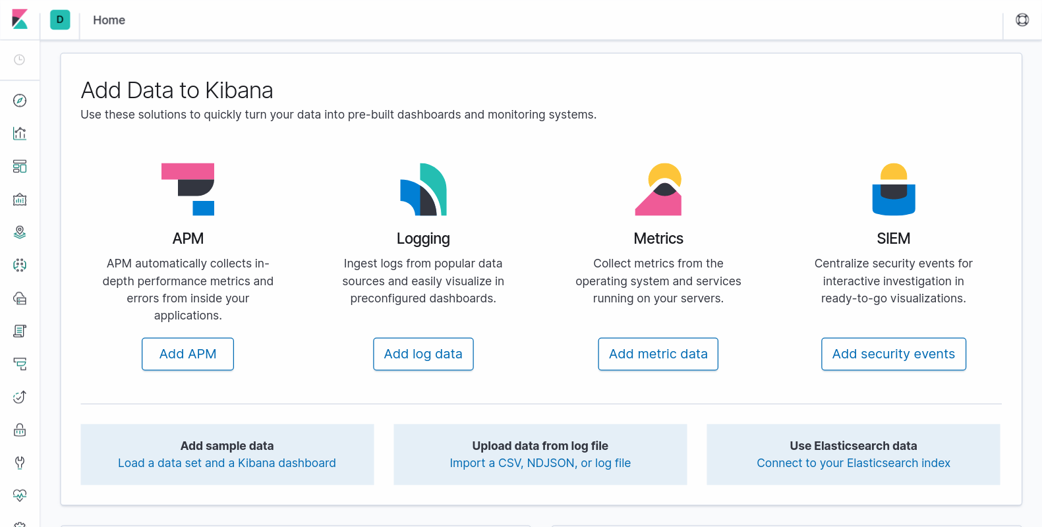Open Uptime from the sidebar icon
Image resolution: width=1042 pixels, height=527 pixels.
(x=20, y=397)
